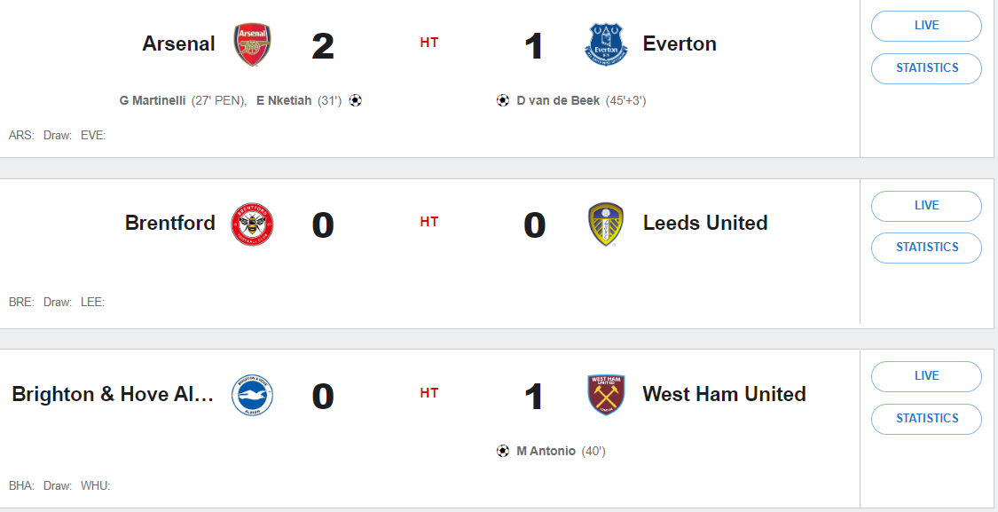Viewport: 998px width, 512px height.
Task: Click the Arsenal team name
Action: pyautogui.click(x=178, y=44)
